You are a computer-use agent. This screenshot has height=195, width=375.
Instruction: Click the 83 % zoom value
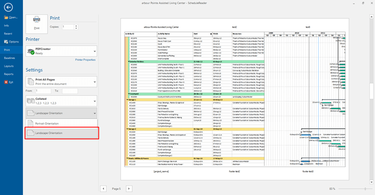click(332, 189)
